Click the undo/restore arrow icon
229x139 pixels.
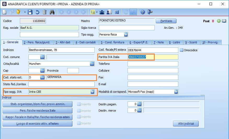[37, 12]
